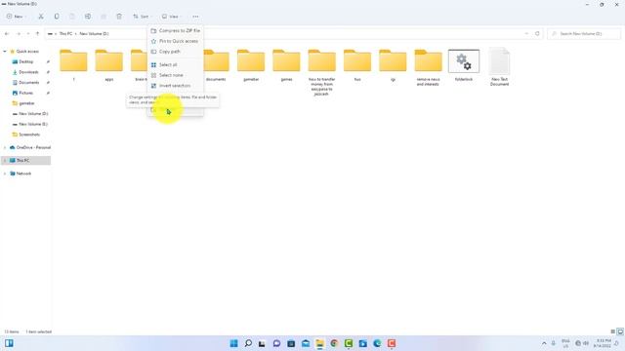Click the Search New Volume (D:) field
Image resolution: width=625 pixels, height=351 pixels.
click(584, 34)
